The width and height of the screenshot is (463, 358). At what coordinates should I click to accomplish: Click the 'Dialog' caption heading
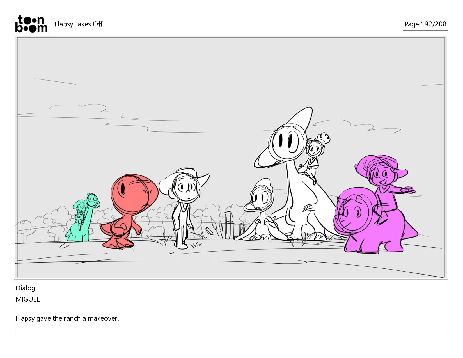click(x=26, y=288)
